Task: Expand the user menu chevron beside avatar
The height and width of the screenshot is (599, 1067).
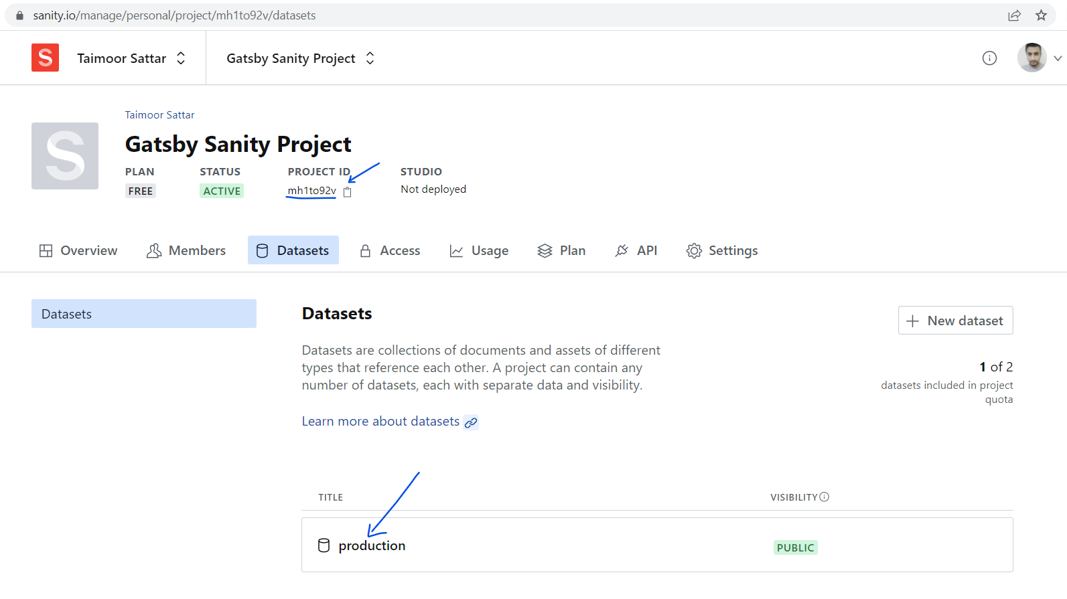Action: tap(1058, 58)
